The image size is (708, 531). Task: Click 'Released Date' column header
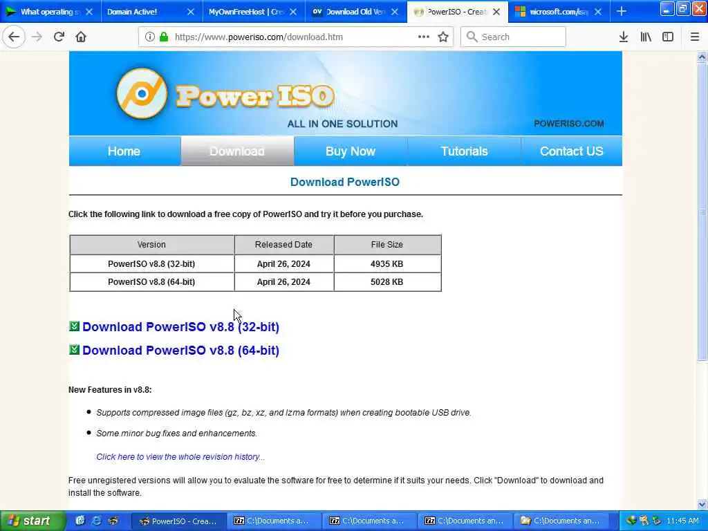click(x=283, y=245)
